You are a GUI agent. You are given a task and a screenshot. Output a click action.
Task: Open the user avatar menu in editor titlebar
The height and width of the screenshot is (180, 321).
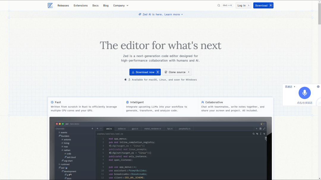pos(263,124)
